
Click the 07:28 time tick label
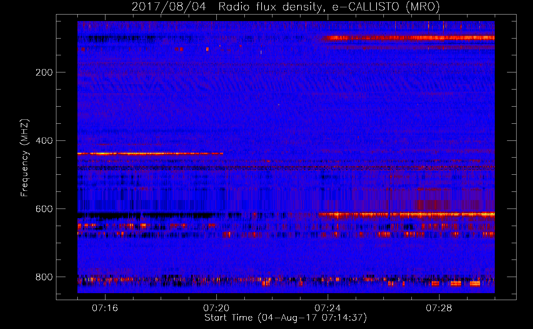[x=439, y=308]
